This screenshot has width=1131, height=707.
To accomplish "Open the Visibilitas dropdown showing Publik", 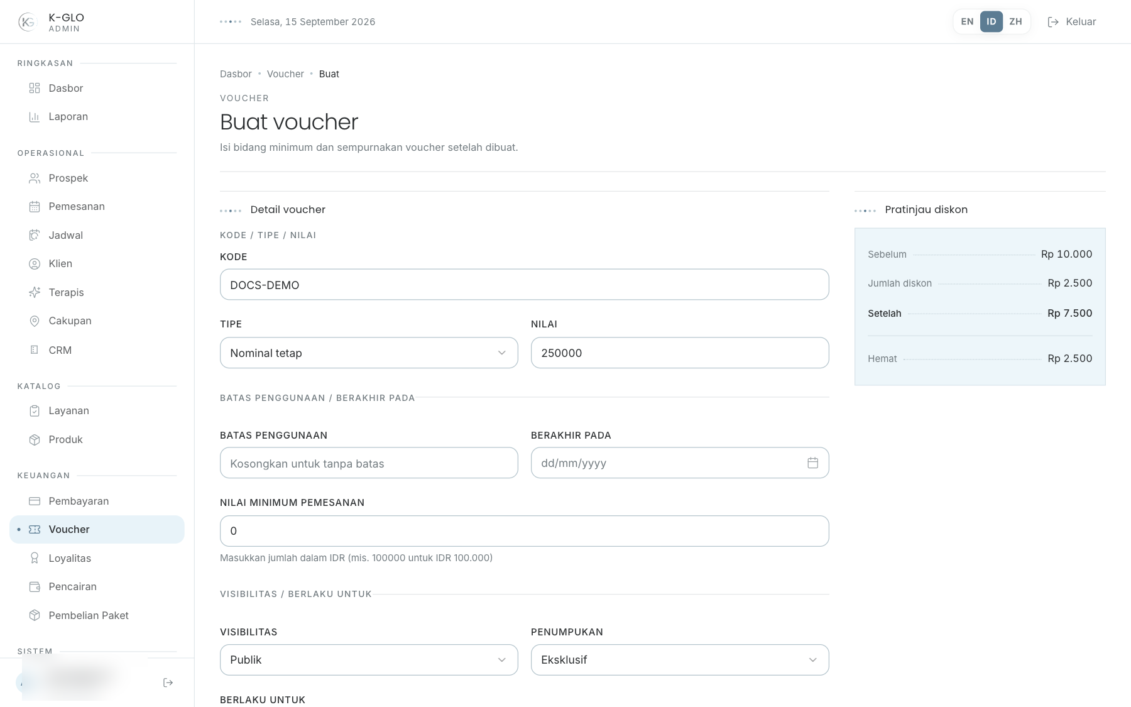I will (369, 660).
